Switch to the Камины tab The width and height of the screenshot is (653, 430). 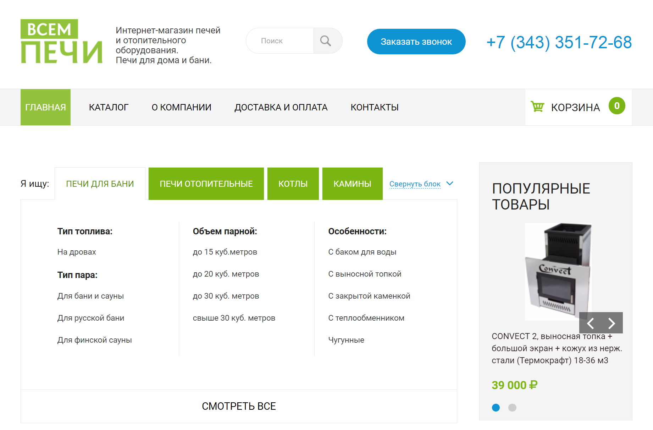tap(353, 184)
